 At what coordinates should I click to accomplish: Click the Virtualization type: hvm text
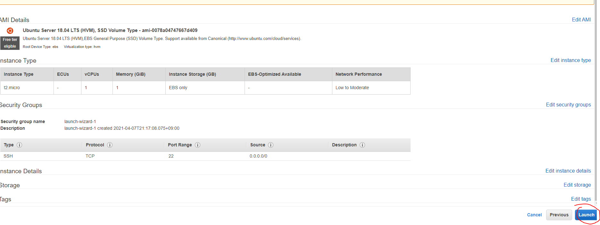[x=82, y=47]
